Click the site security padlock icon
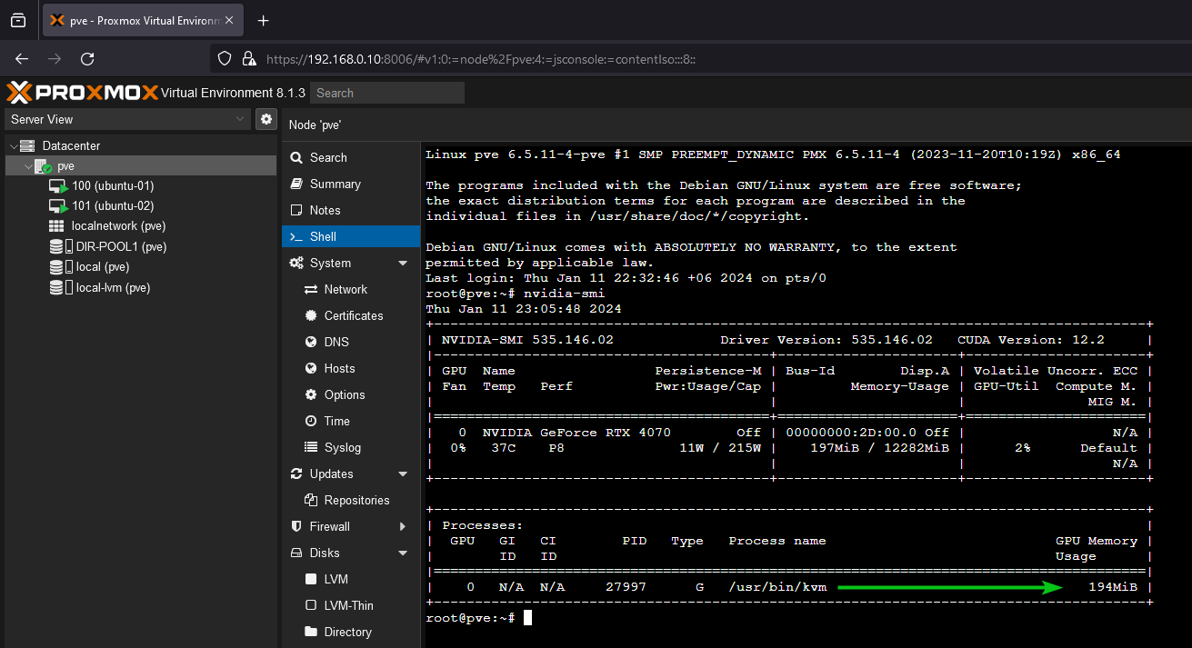 click(248, 59)
